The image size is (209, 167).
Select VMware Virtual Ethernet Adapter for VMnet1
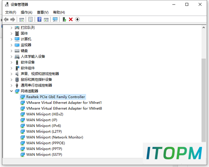pyautogui.click(x=64, y=103)
